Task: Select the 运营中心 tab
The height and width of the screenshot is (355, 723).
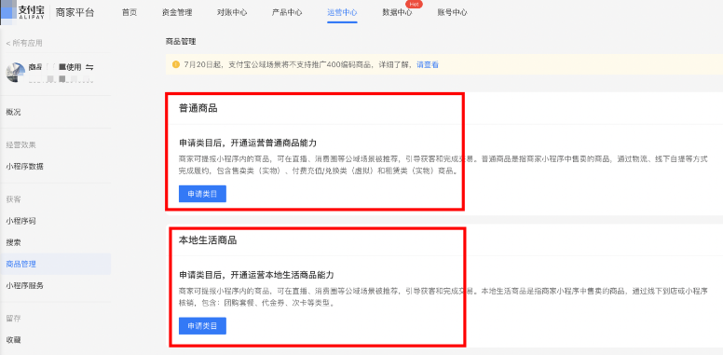Action: [342, 12]
